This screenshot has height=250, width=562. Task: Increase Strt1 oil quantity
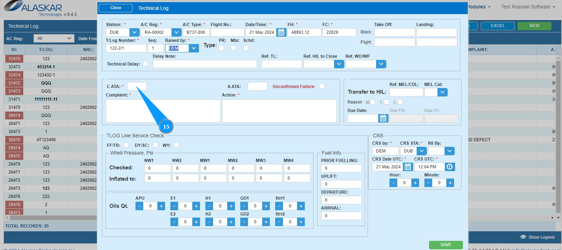click(x=301, y=206)
